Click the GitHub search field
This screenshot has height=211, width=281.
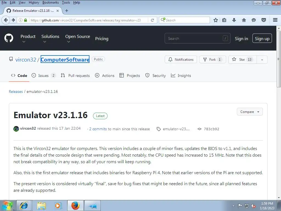198,38
